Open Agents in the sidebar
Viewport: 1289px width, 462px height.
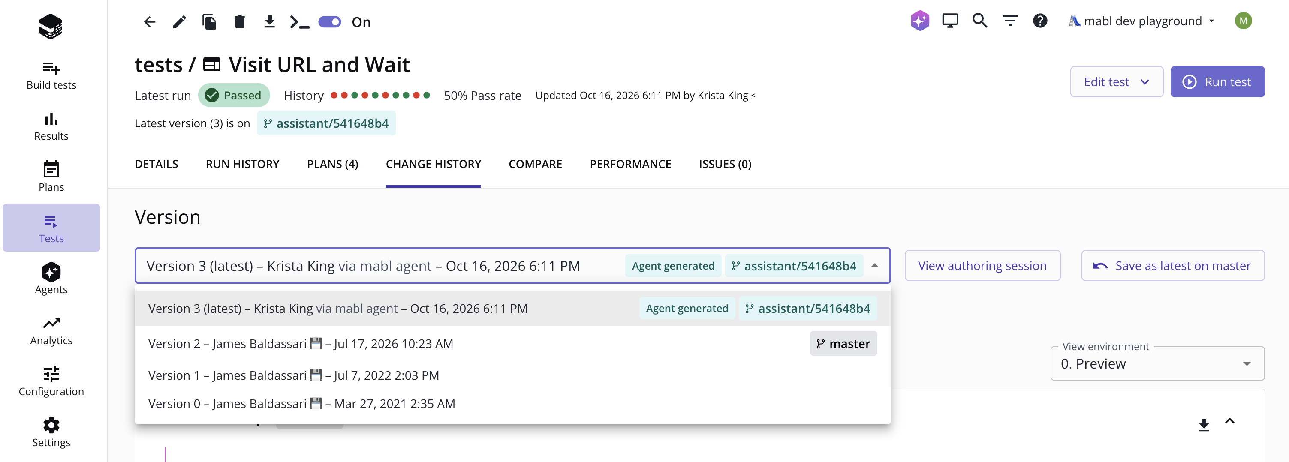coord(51,279)
